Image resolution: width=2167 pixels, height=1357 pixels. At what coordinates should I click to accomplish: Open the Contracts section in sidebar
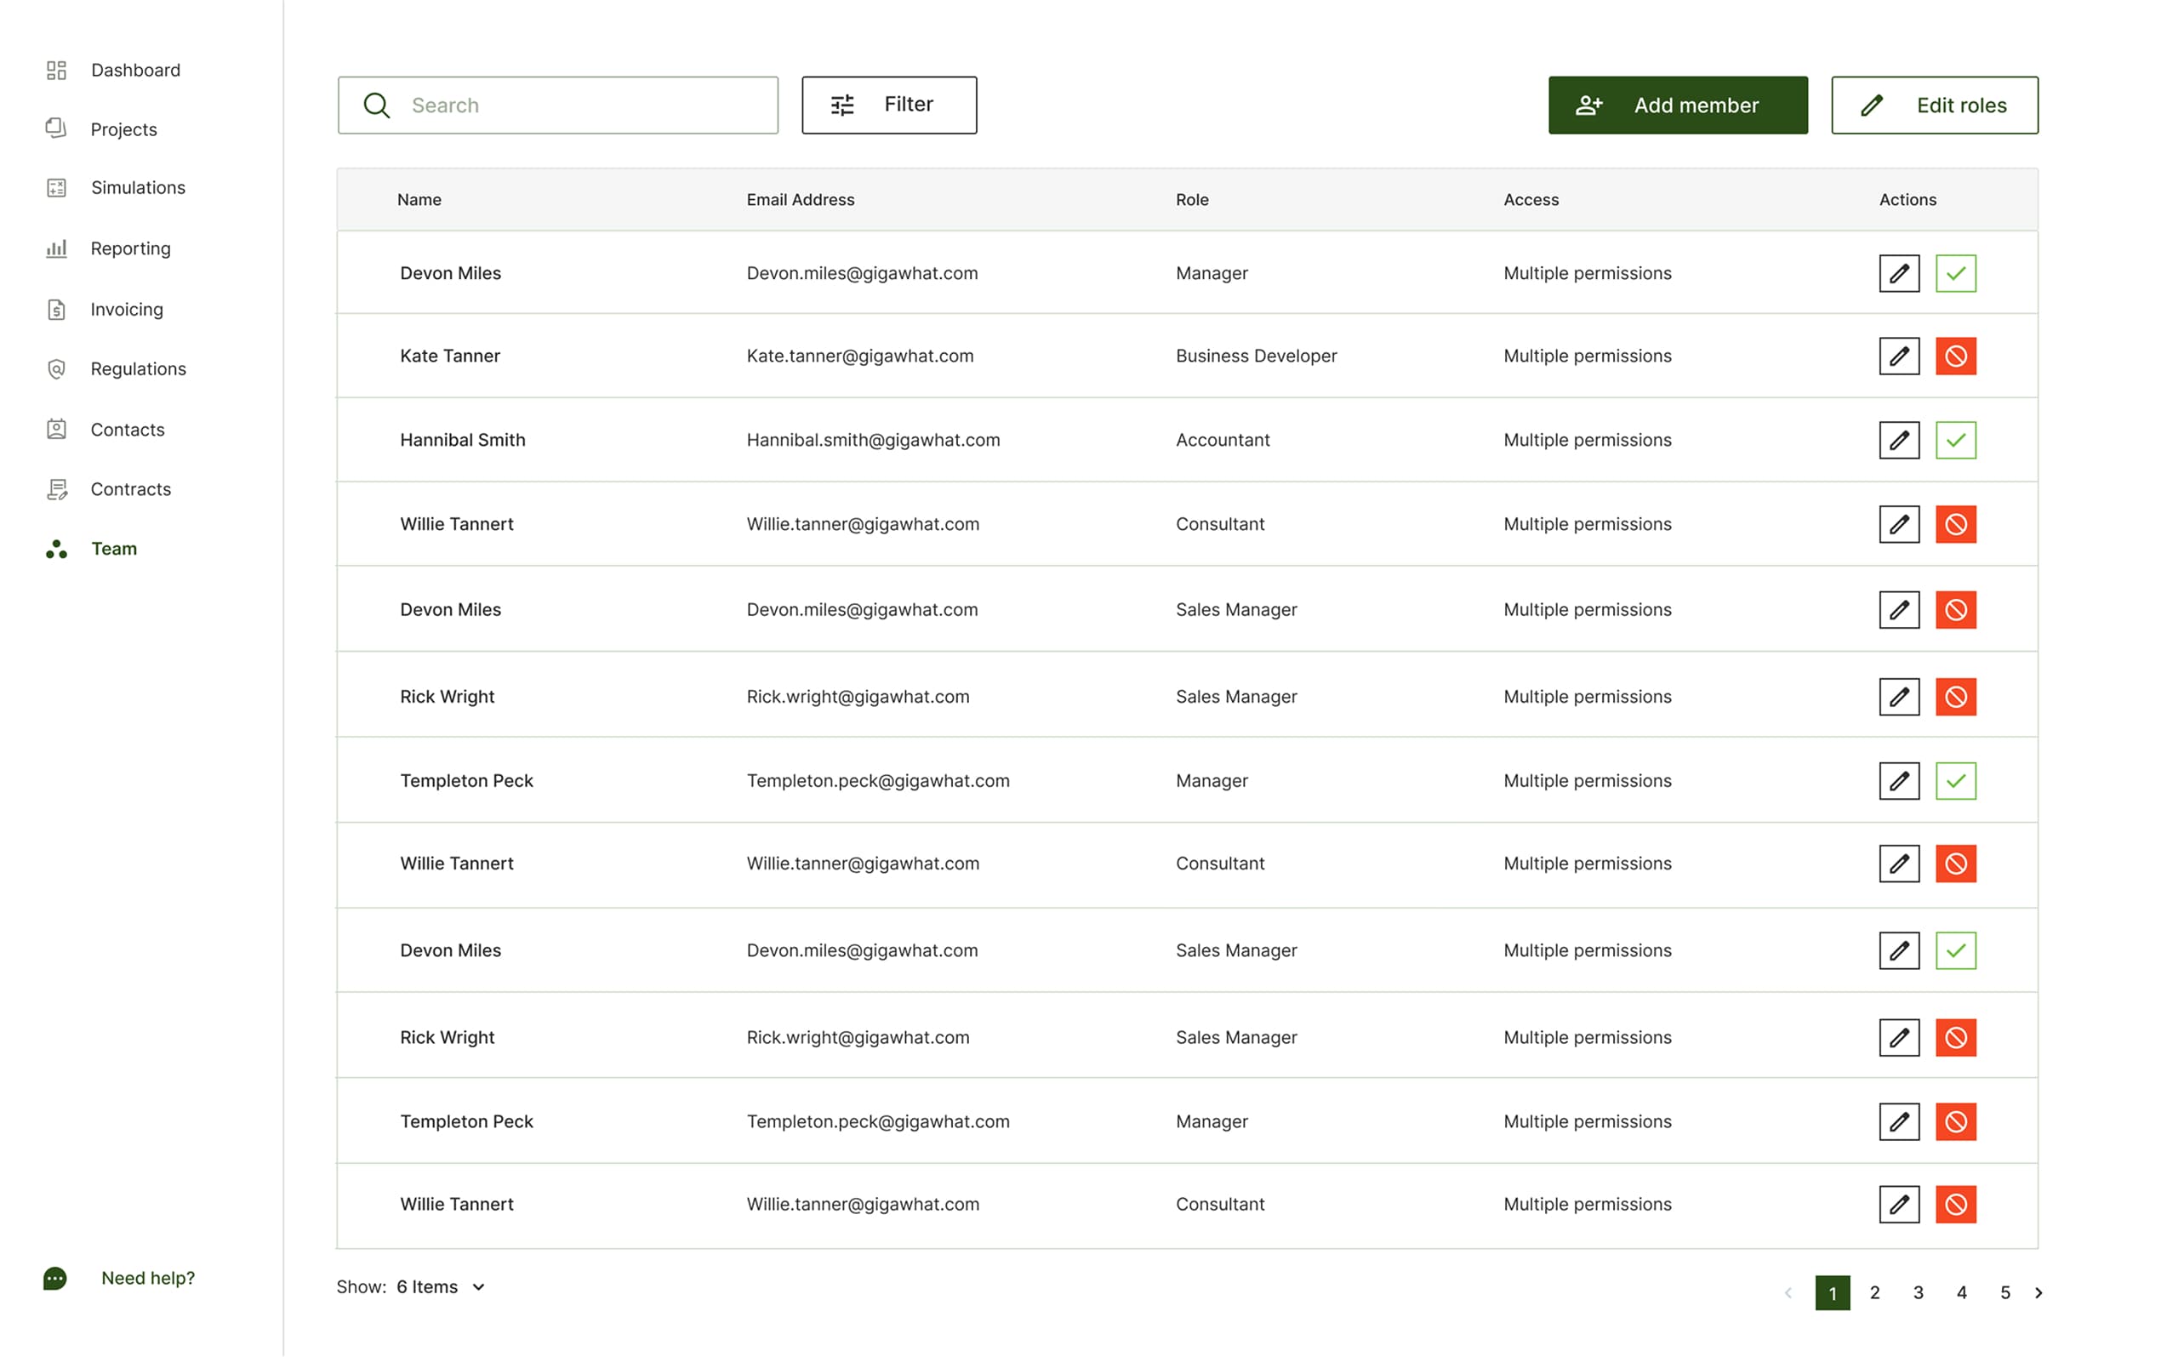pyautogui.click(x=130, y=489)
